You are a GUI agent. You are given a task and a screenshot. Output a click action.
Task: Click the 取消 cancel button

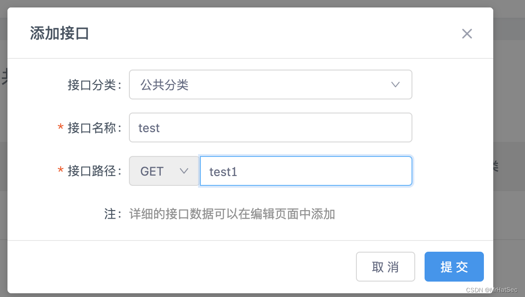385,267
